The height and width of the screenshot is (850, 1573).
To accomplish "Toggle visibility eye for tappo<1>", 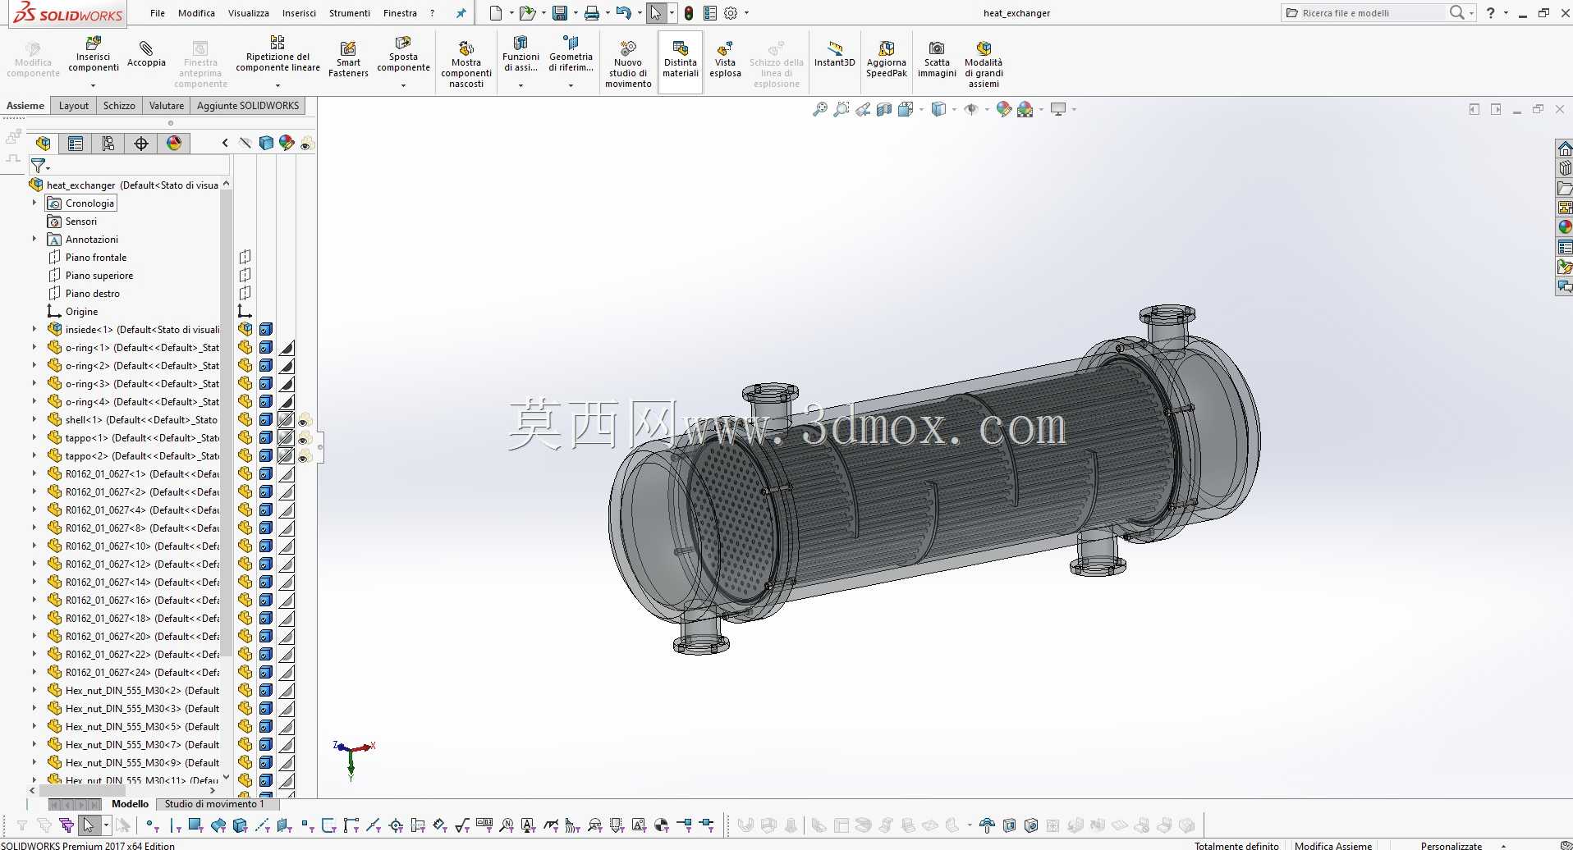I will 305,439.
